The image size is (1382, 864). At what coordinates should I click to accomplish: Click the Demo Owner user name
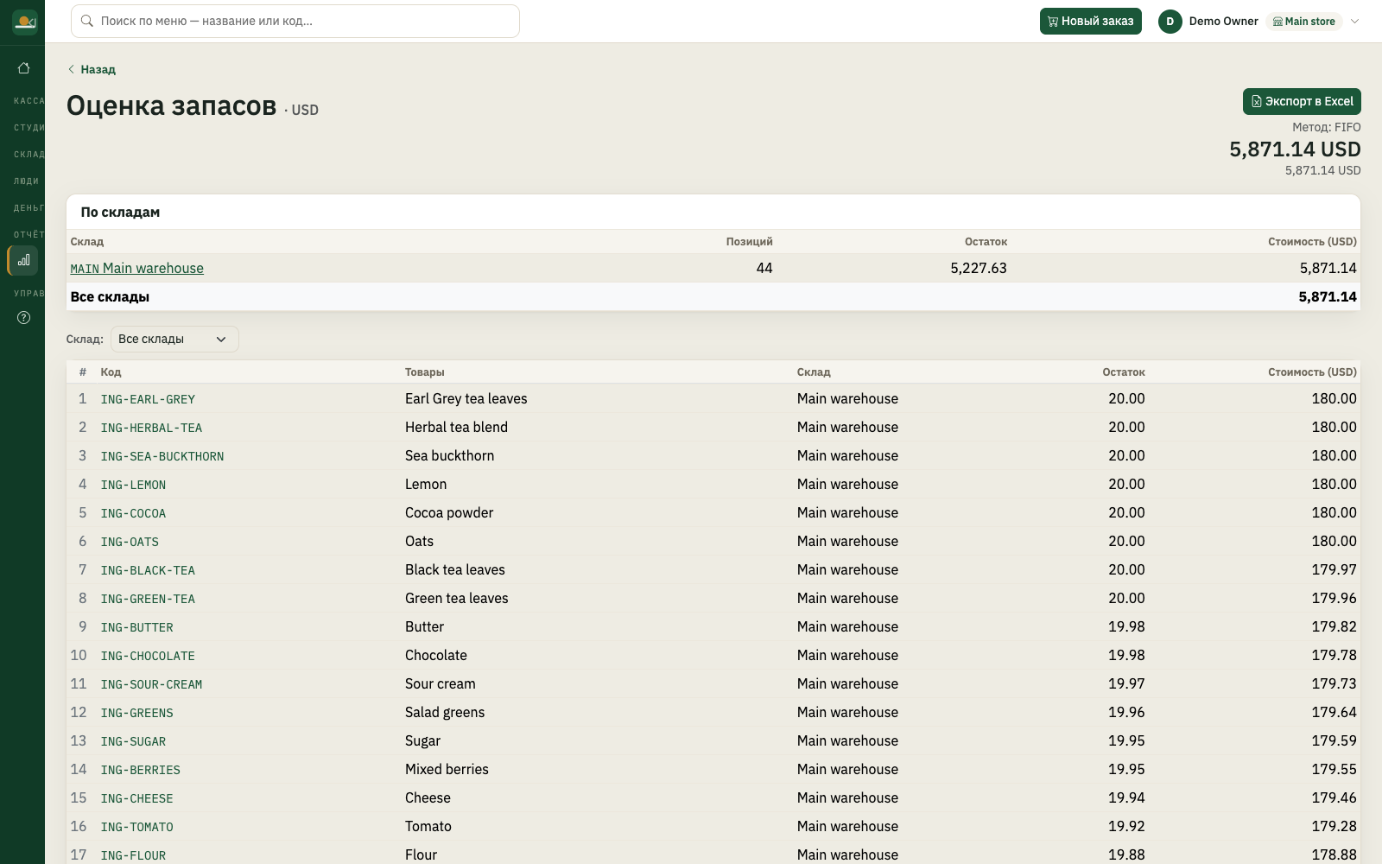pos(1223,22)
